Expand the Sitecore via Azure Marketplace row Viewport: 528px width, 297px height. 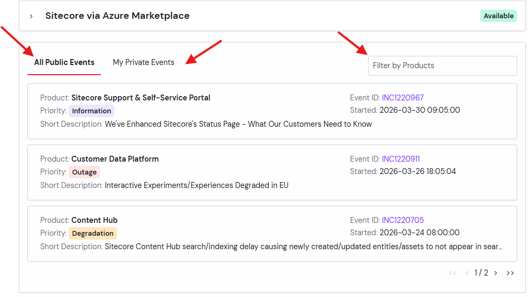coord(31,16)
